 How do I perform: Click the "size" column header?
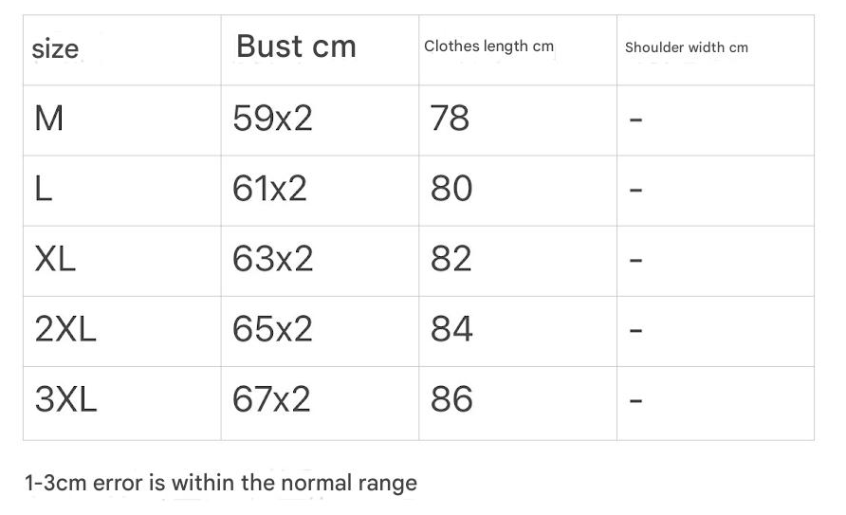click(x=55, y=48)
